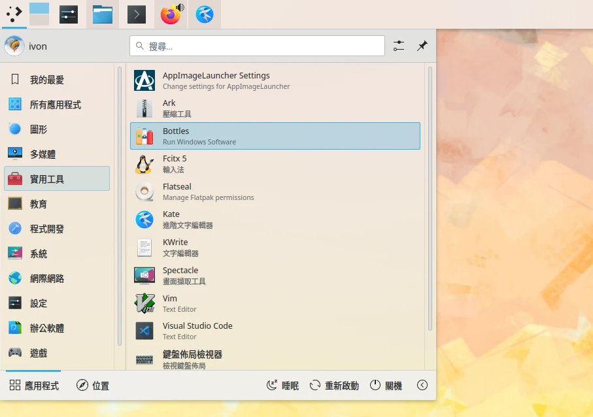This screenshot has width=593, height=417.
Task: Open Fcitx 5 input method
Action: click(275, 163)
